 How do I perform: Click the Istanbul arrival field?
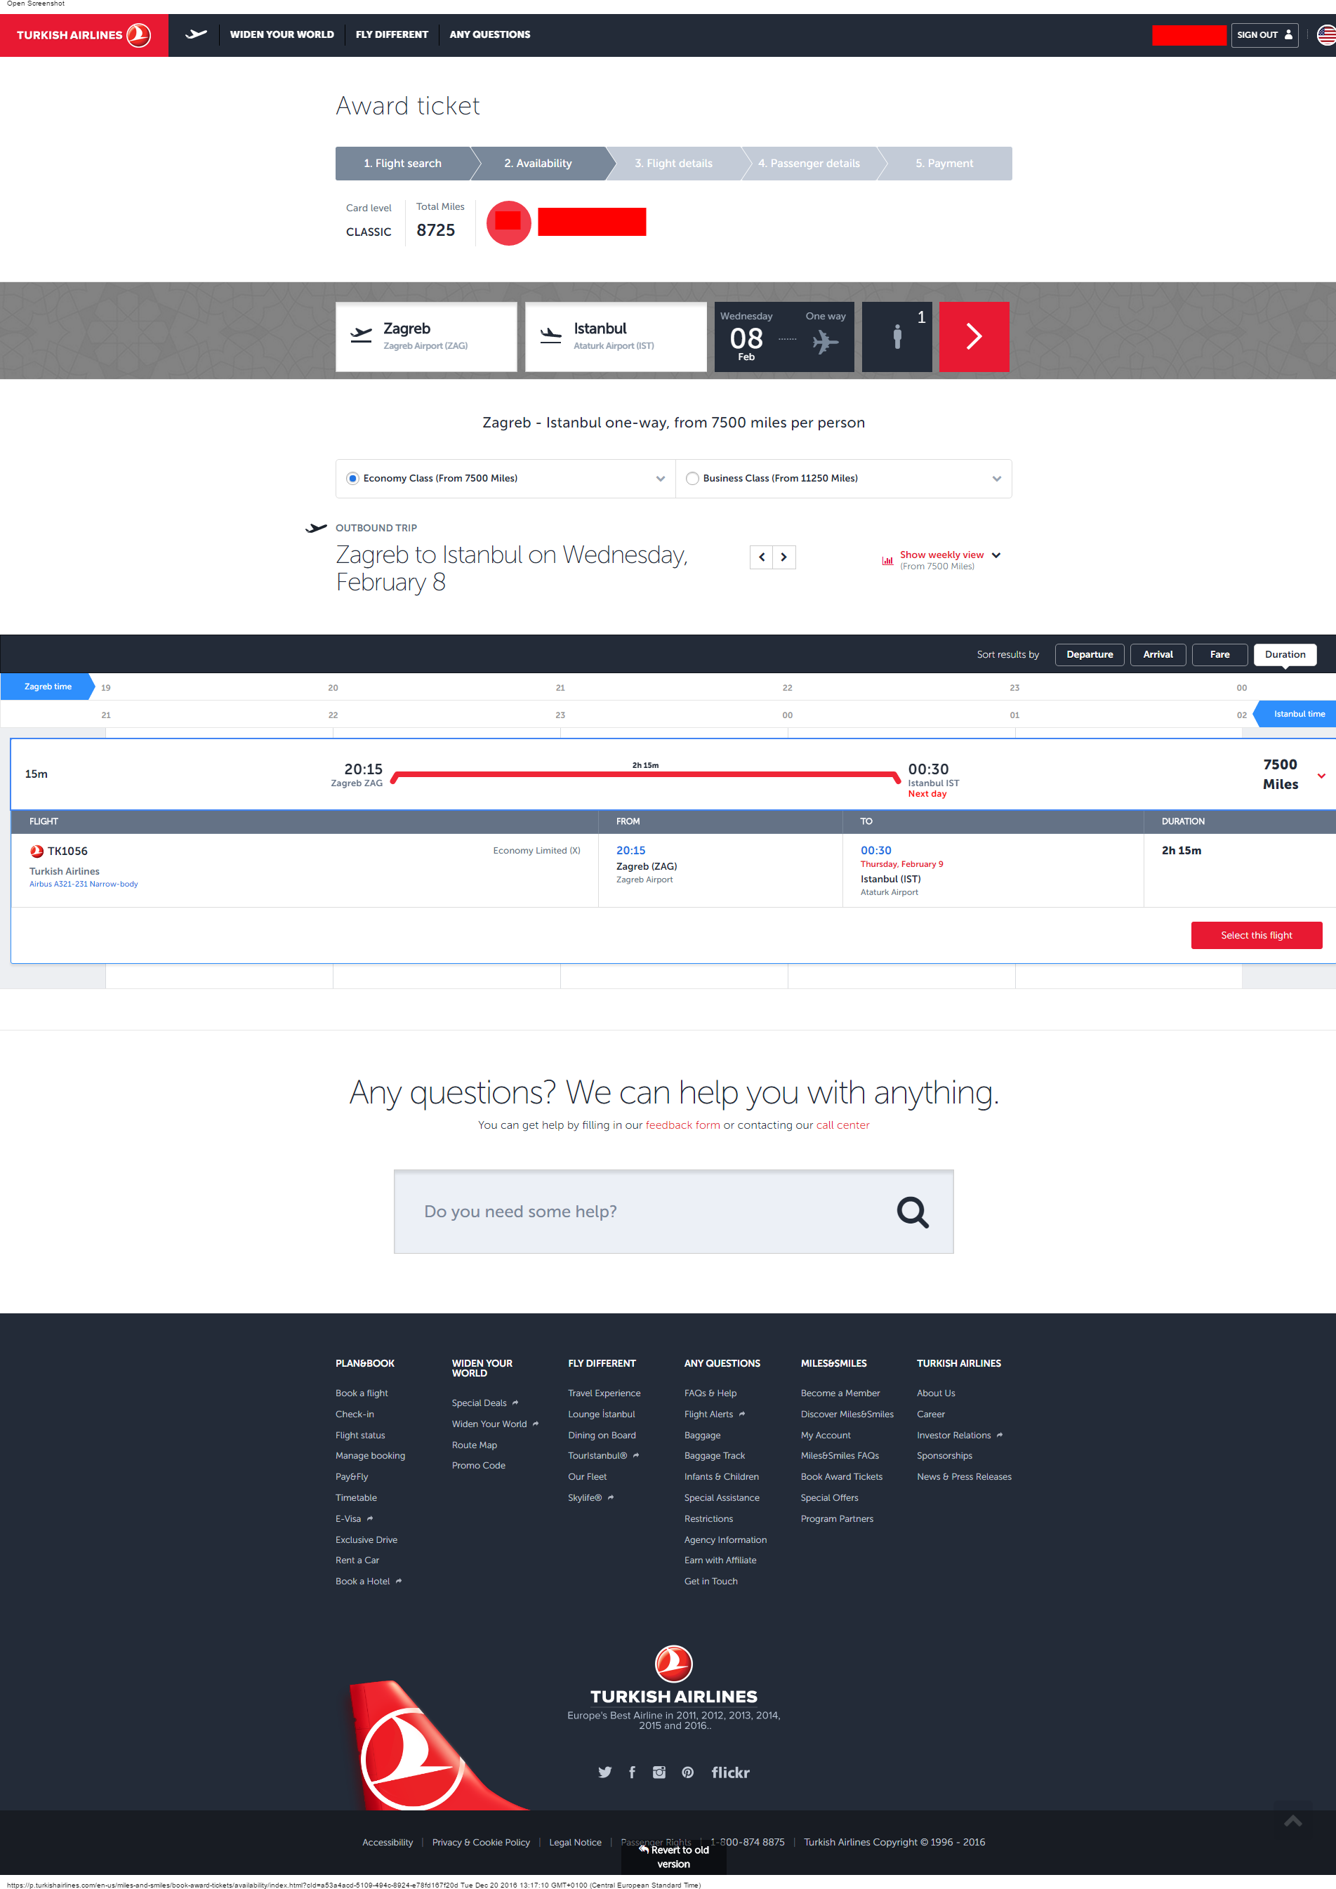[x=616, y=336]
